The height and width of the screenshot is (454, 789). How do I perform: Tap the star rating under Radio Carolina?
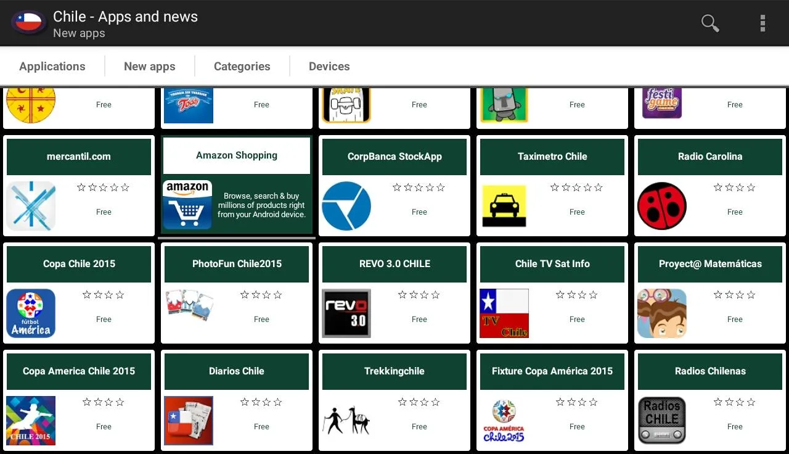pos(734,188)
